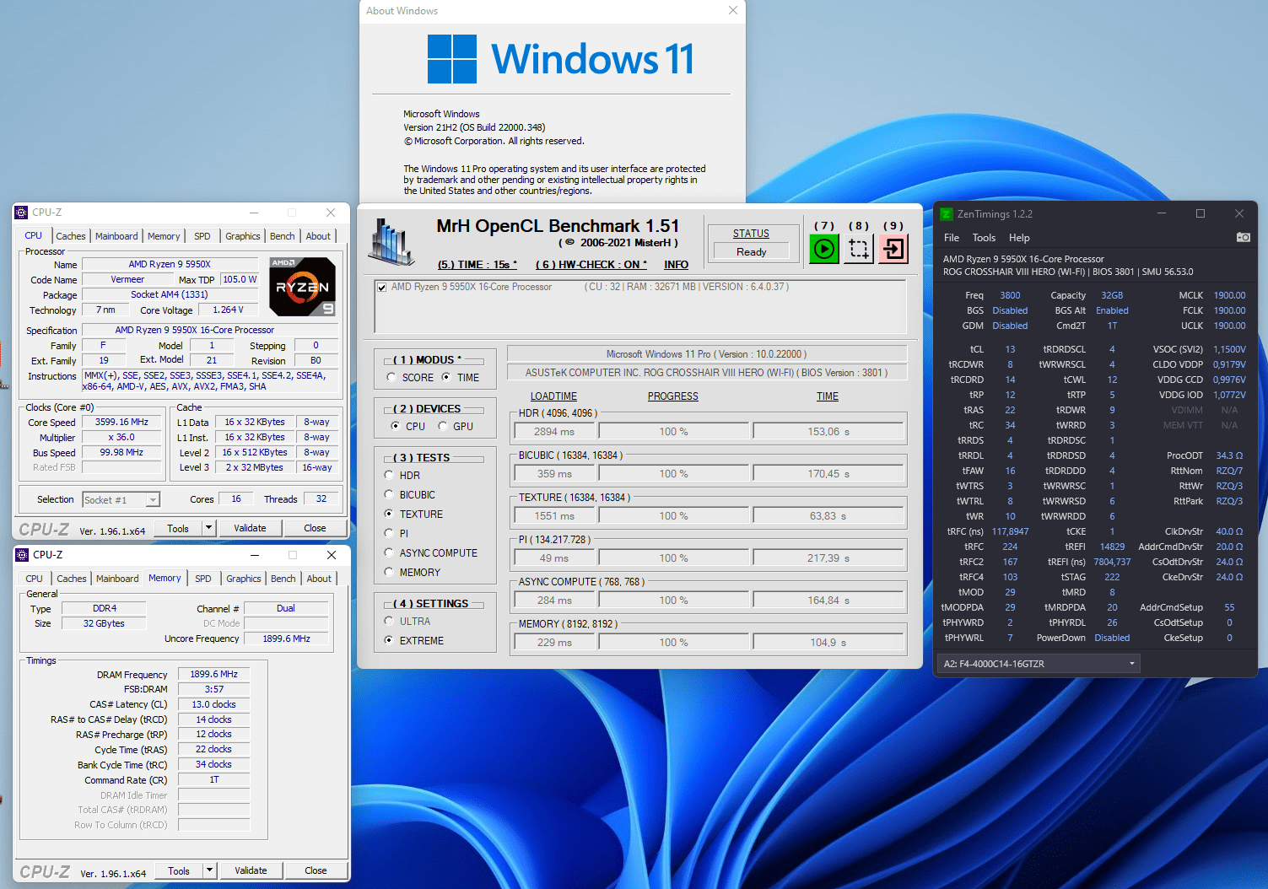Viewport: 1268px width, 889px height.
Task: Open SPD tab in bottom CPU-Z window
Action: (203, 579)
